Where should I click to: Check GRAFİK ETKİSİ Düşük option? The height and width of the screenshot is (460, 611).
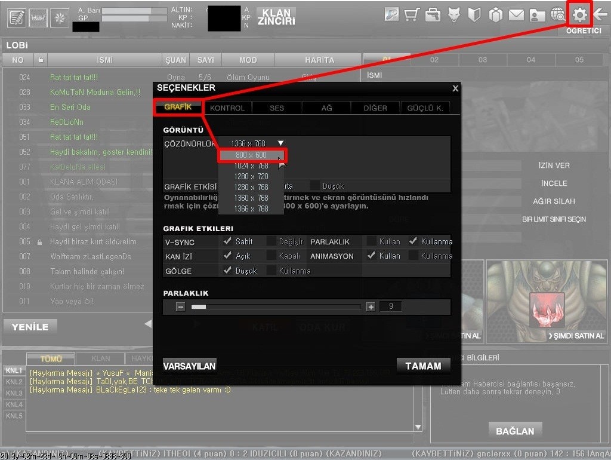click(315, 186)
